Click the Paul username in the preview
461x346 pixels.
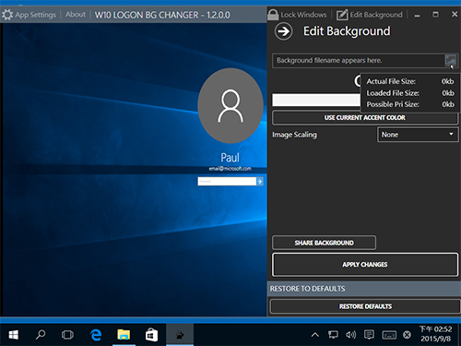coord(230,158)
